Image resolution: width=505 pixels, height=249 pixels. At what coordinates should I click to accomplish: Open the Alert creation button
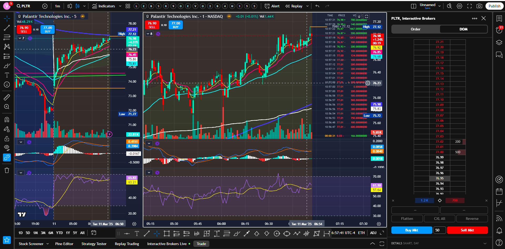coord(272,6)
